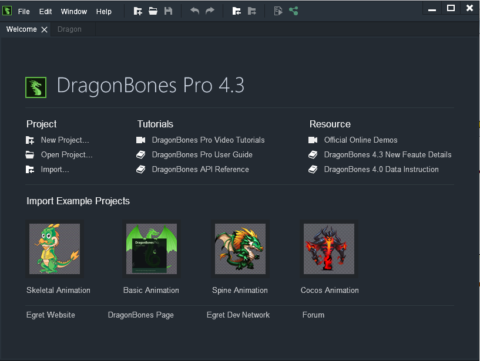Click Open Project... link

click(x=67, y=155)
